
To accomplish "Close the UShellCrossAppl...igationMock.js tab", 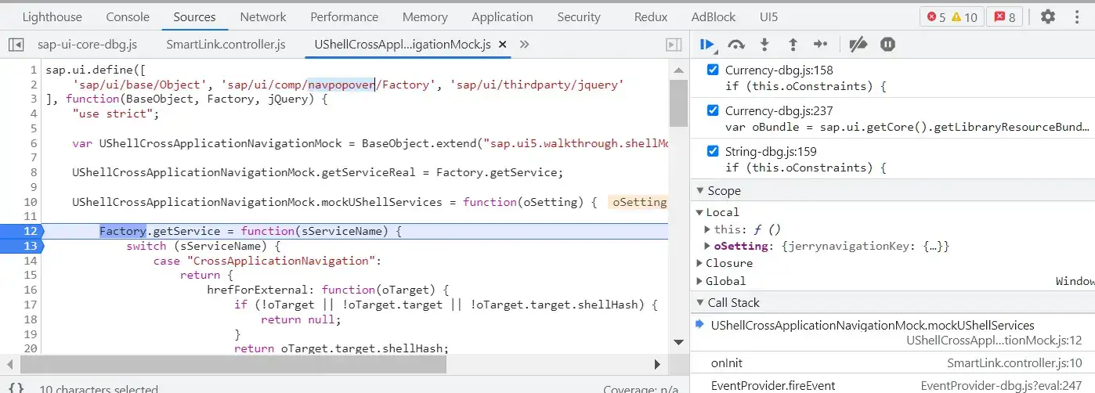I will point(502,45).
